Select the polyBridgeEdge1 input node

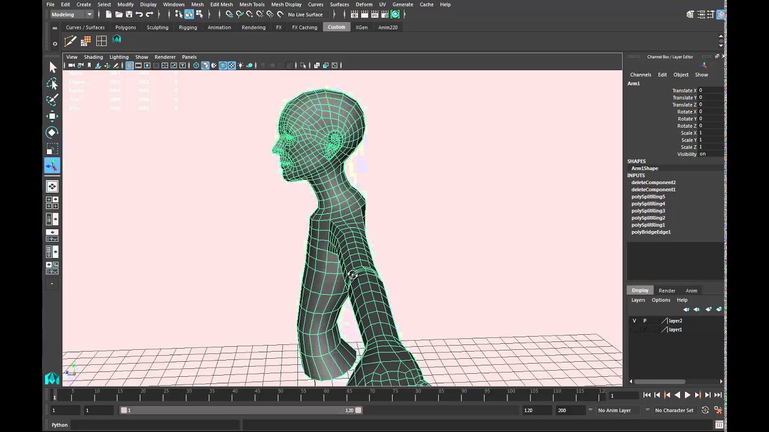click(x=651, y=232)
